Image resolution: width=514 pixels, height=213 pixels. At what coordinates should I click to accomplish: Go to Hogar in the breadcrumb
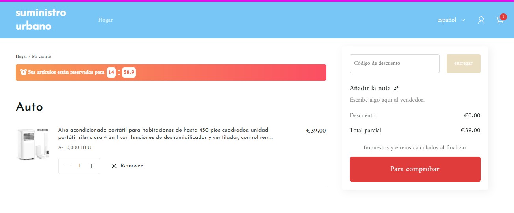(x=21, y=56)
